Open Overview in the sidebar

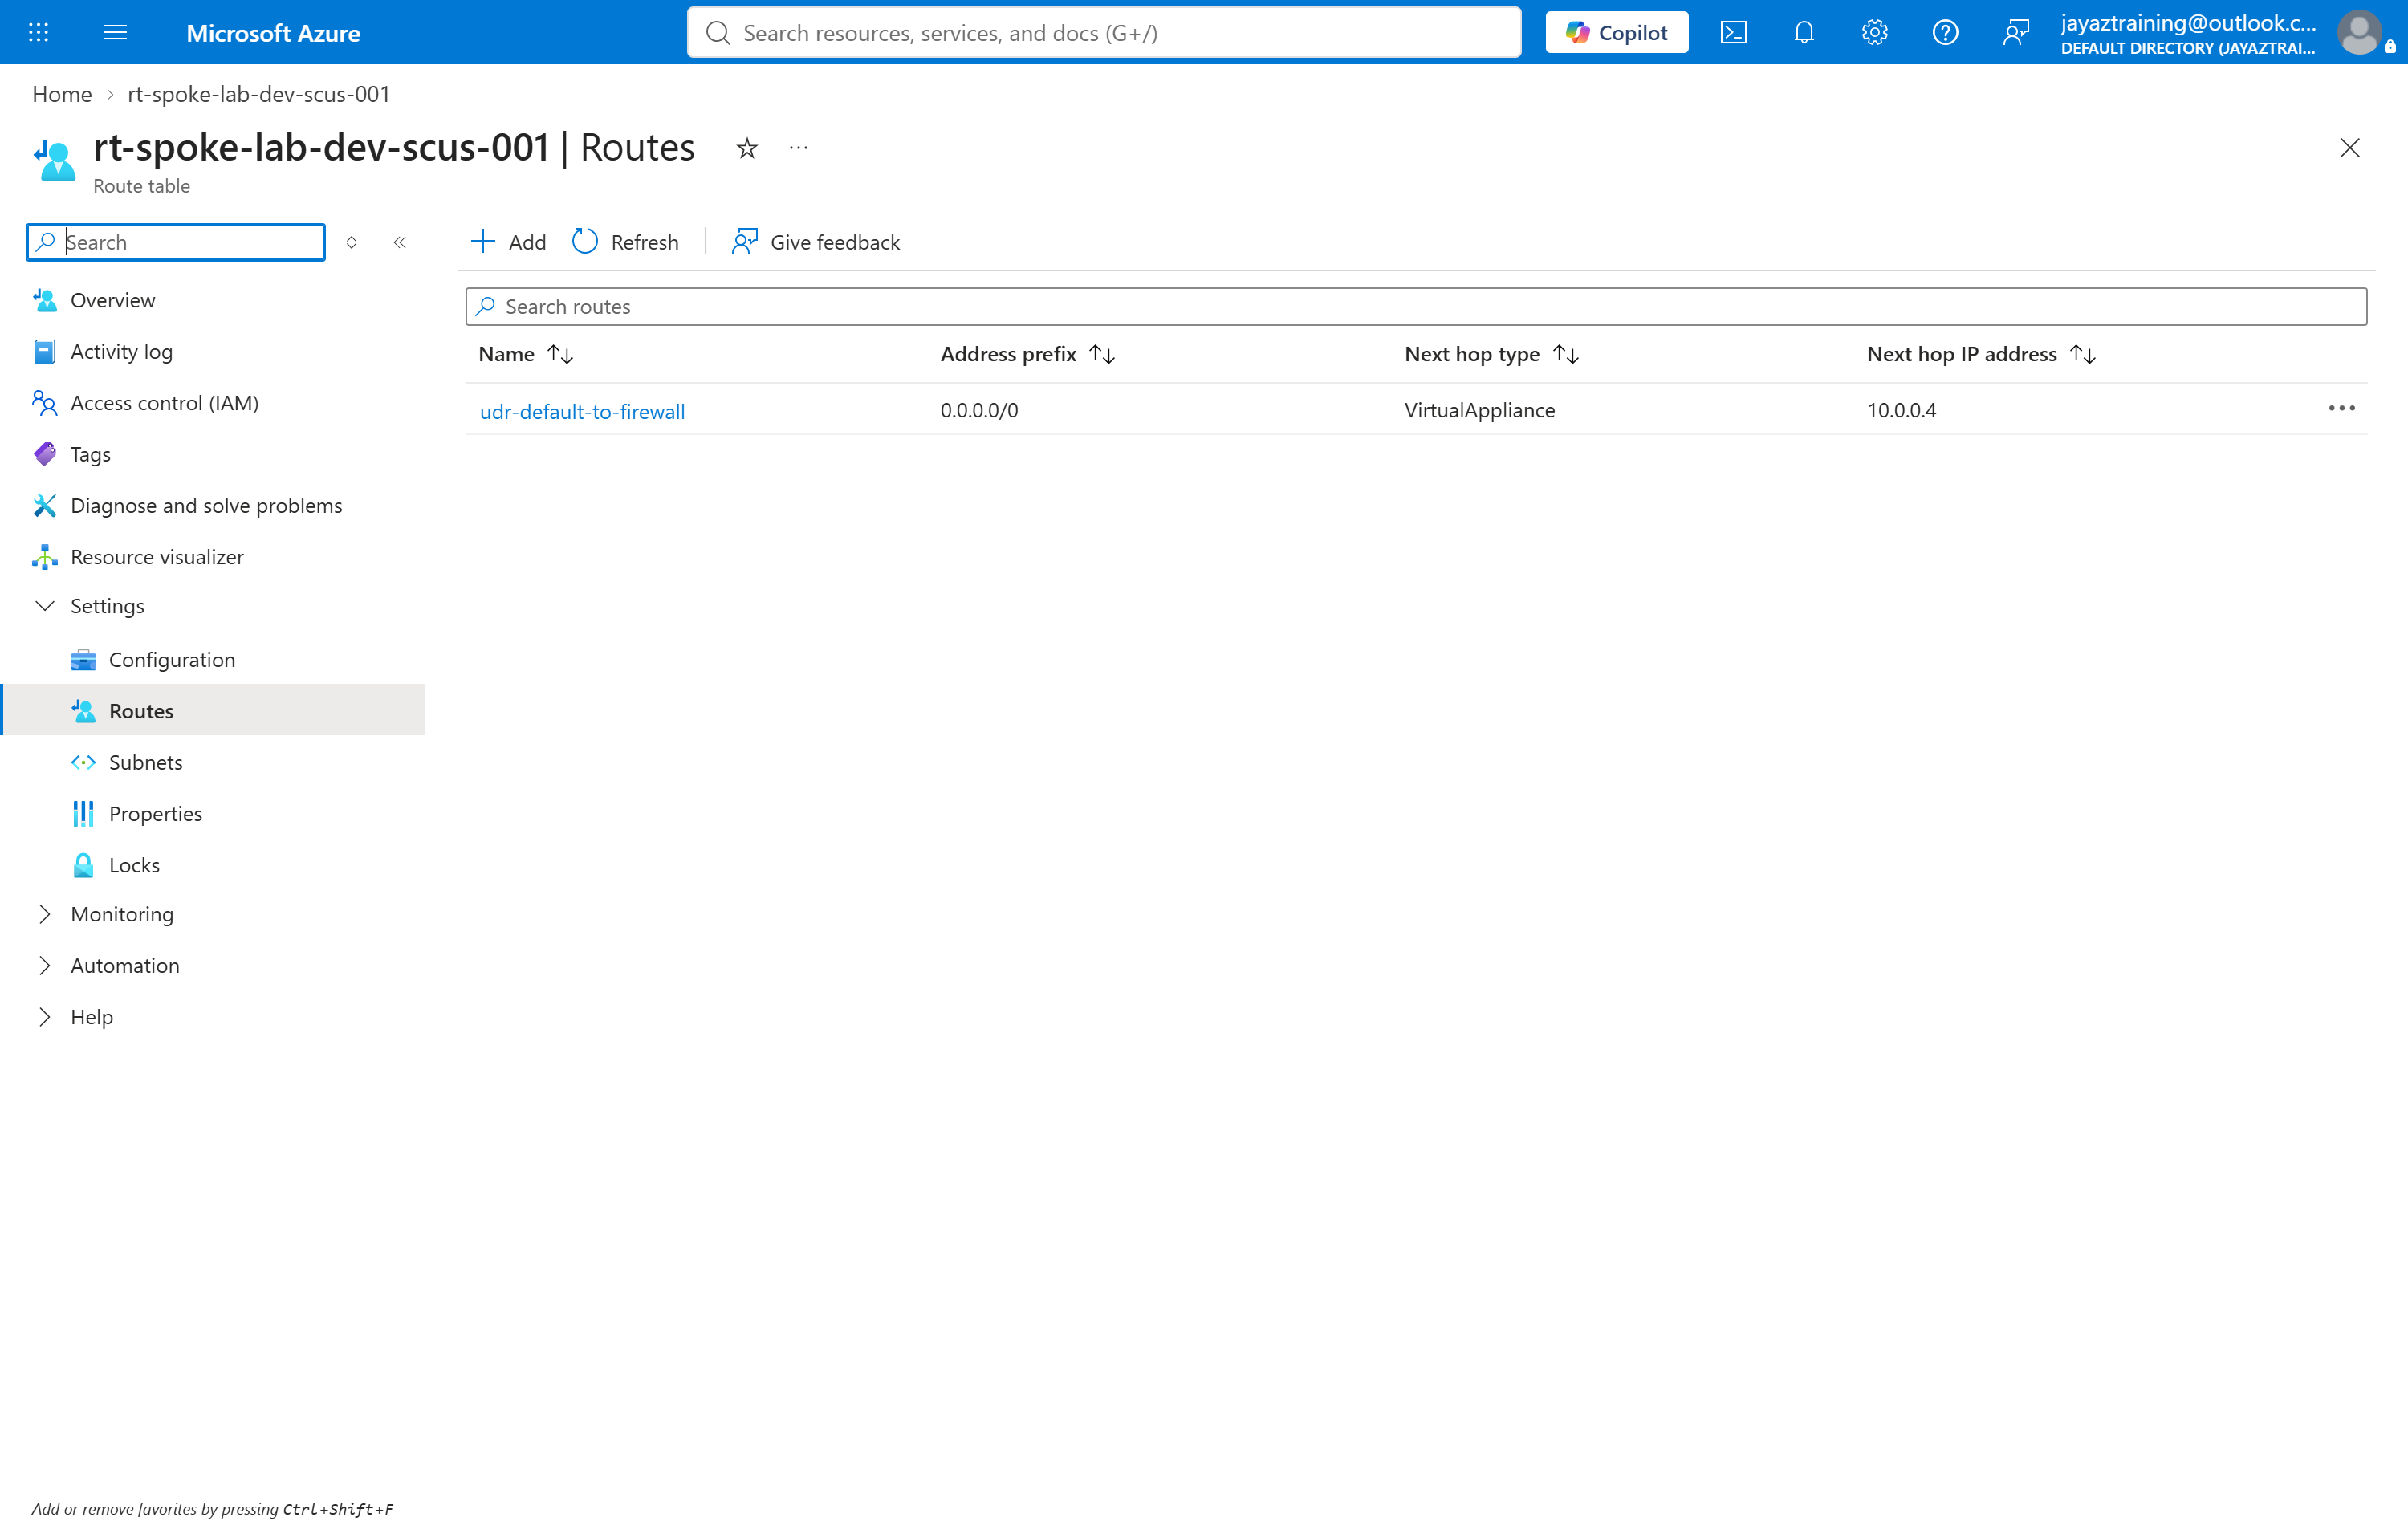112,300
